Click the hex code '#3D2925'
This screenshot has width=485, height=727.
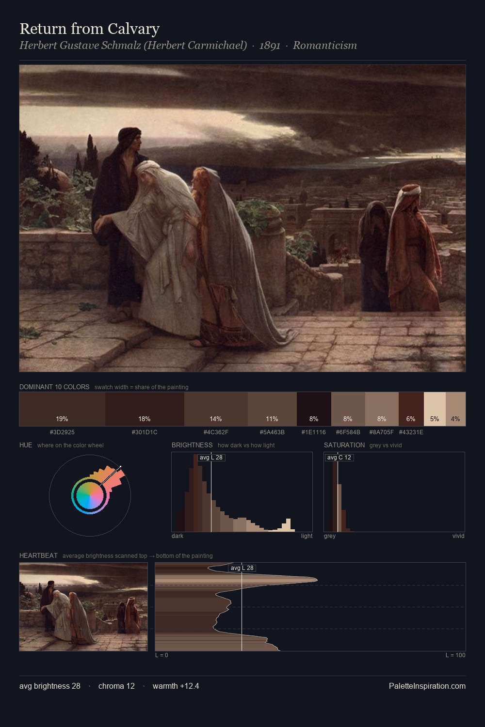(62, 432)
